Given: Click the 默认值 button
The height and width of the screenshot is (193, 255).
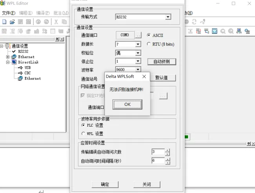Looking at the screenshot, I should tap(163, 78).
